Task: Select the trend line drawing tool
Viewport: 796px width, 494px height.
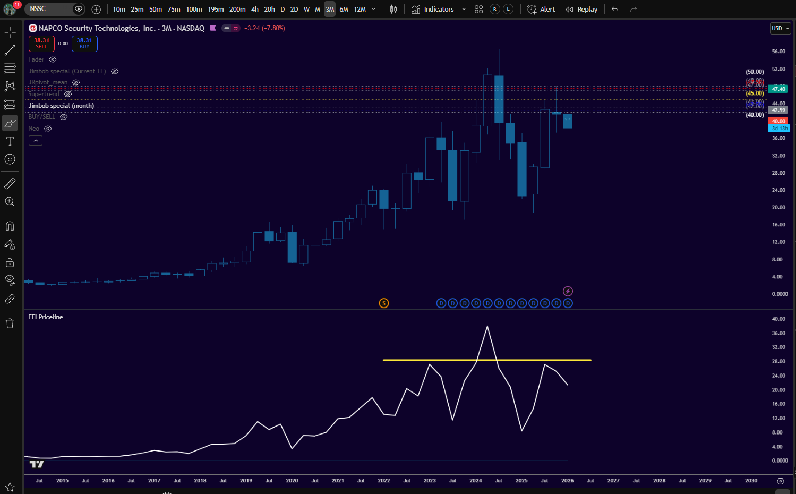Action: (10, 50)
